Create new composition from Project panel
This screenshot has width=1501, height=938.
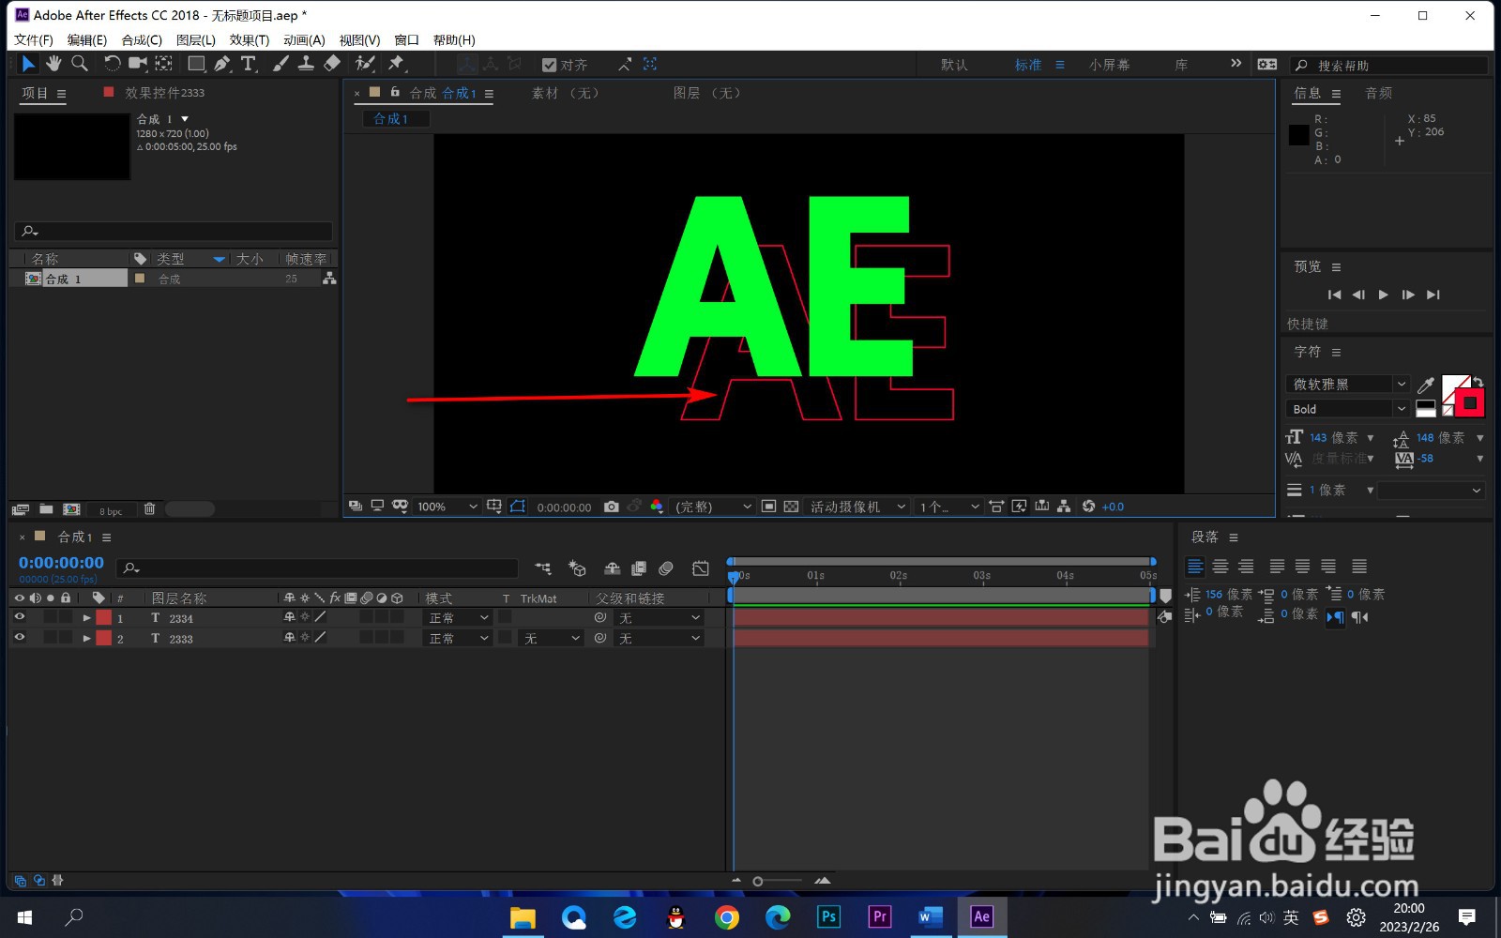click(x=71, y=509)
